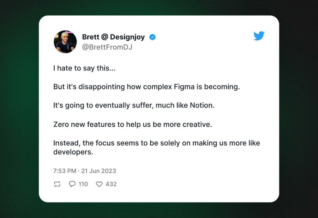318x218 pixels.
Task: Click the verified blue checkmark badge
Action: coord(152,37)
